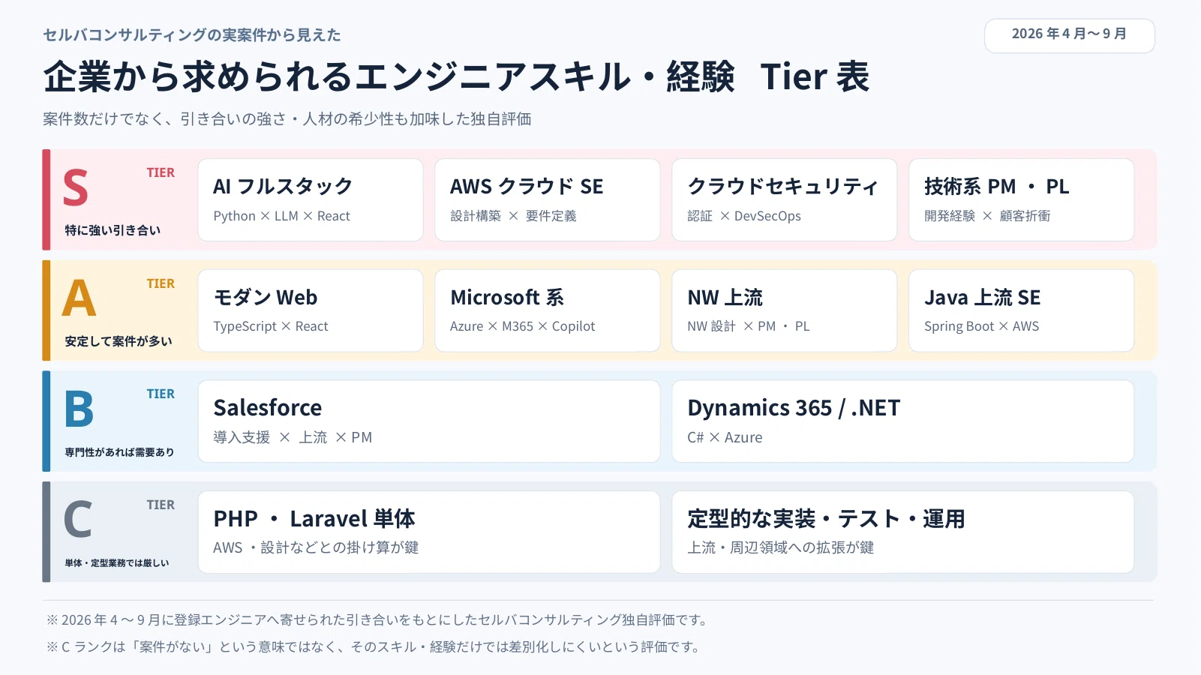Screen dimensions: 1201x675
Task: Select the AI フルスタック card
Action: pos(311,199)
